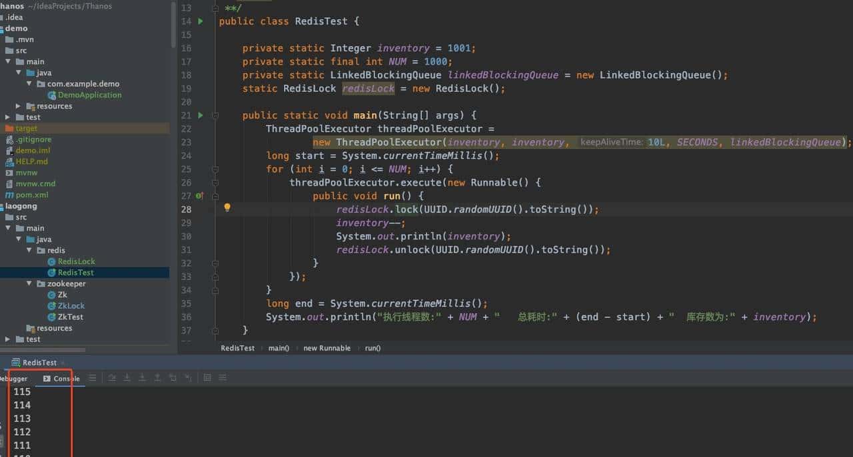Viewport: 853px width, 457px height.
Task: Click the main() breadcrumb item
Action: (279, 348)
